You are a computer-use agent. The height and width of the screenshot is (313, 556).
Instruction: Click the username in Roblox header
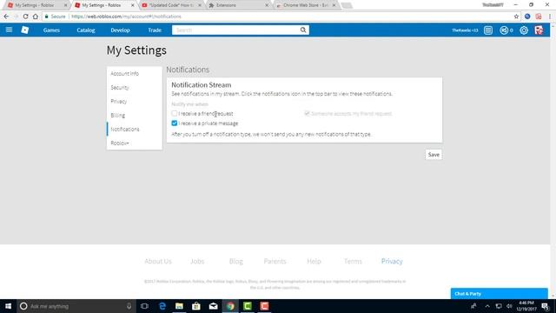(465, 30)
